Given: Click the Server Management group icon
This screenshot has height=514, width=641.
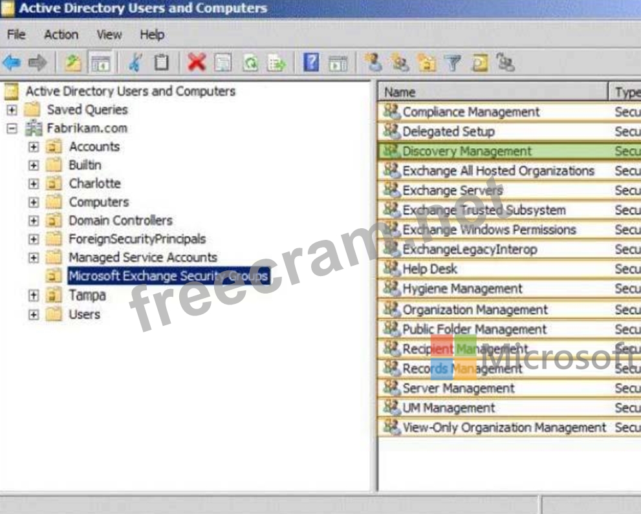Looking at the screenshot, I should point(392,388).
